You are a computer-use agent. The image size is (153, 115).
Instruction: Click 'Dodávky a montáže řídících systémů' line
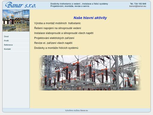click(x=56, y=48)
